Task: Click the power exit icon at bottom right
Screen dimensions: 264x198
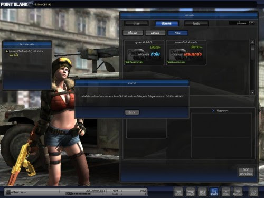Action: (x=253, y=192)
